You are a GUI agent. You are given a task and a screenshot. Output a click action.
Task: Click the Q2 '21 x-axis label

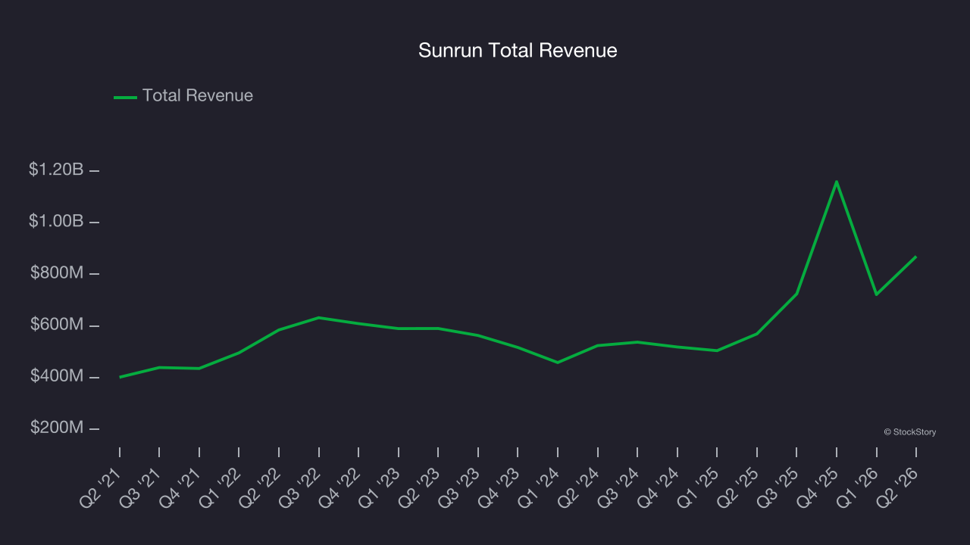tap(101, 486)
